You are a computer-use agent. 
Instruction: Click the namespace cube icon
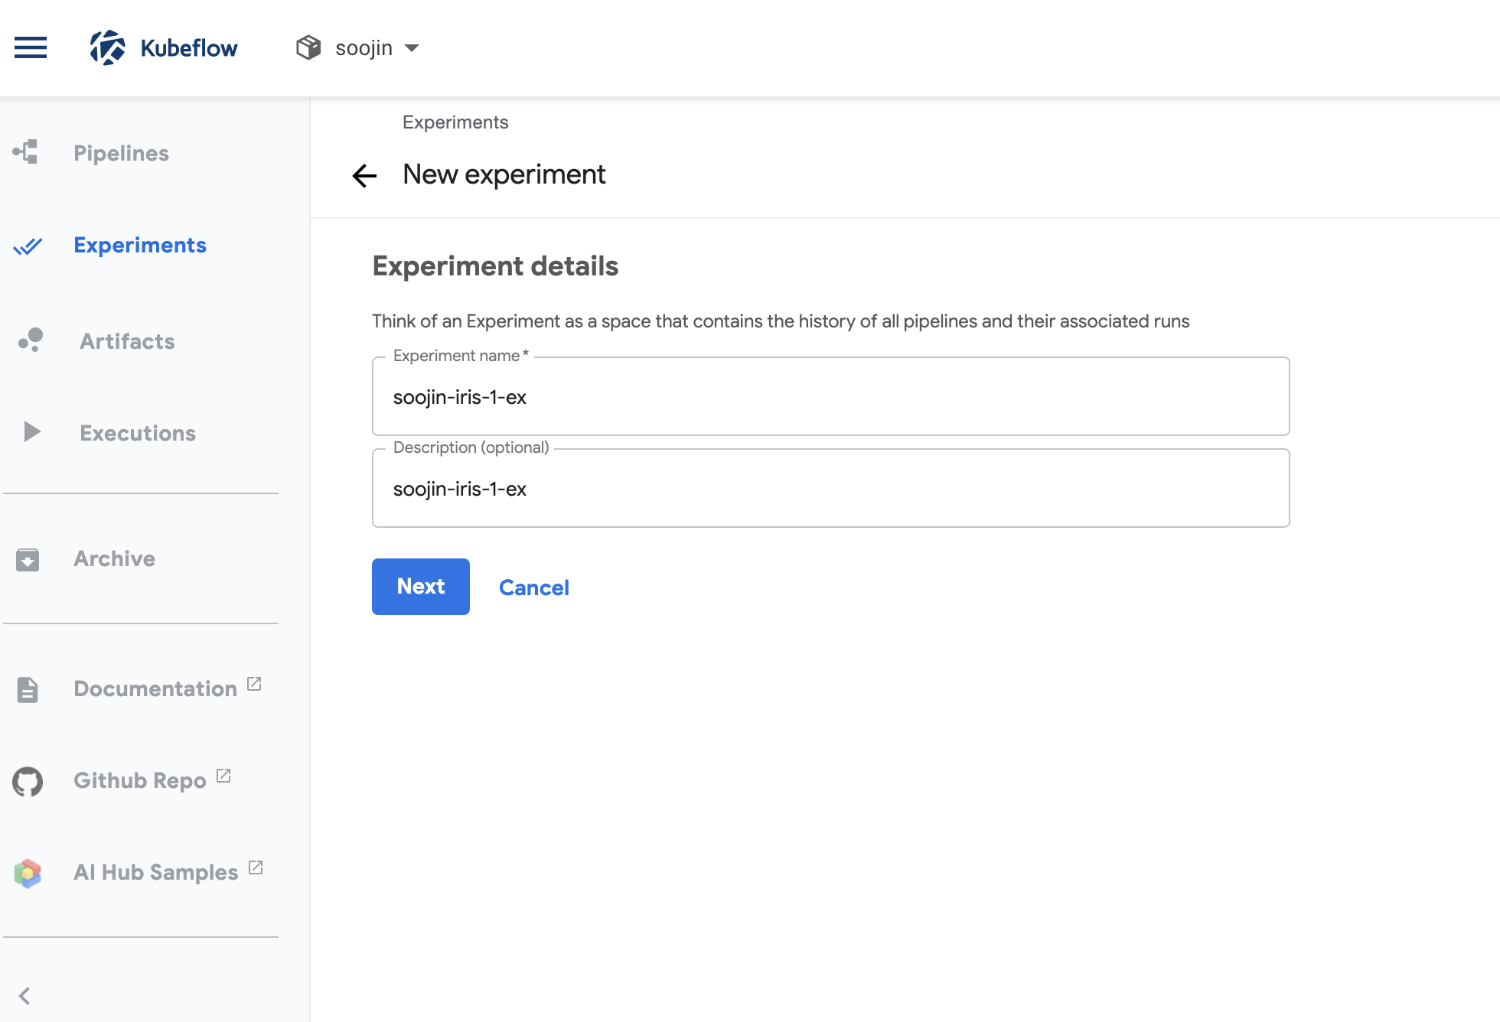pos(308,47)
